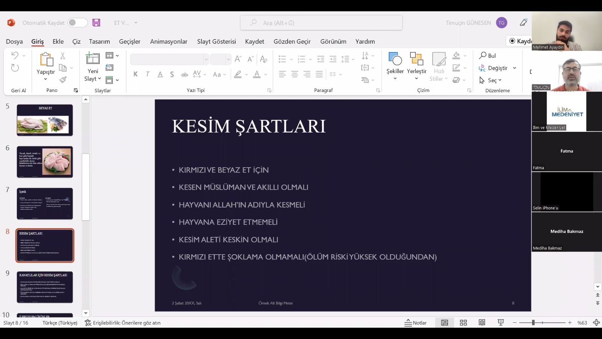Viewport: 602px width, 339px height.
Task: Click the Türkçe (Türkiye) language indicator
Action: point(60,323)
